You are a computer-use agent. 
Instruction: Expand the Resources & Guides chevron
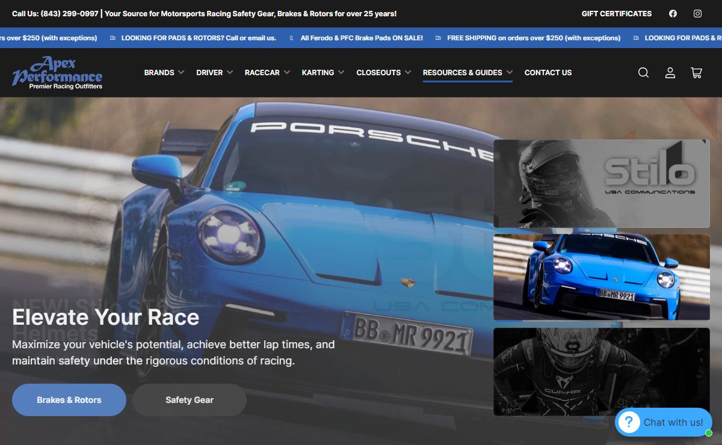pos(509,72)
